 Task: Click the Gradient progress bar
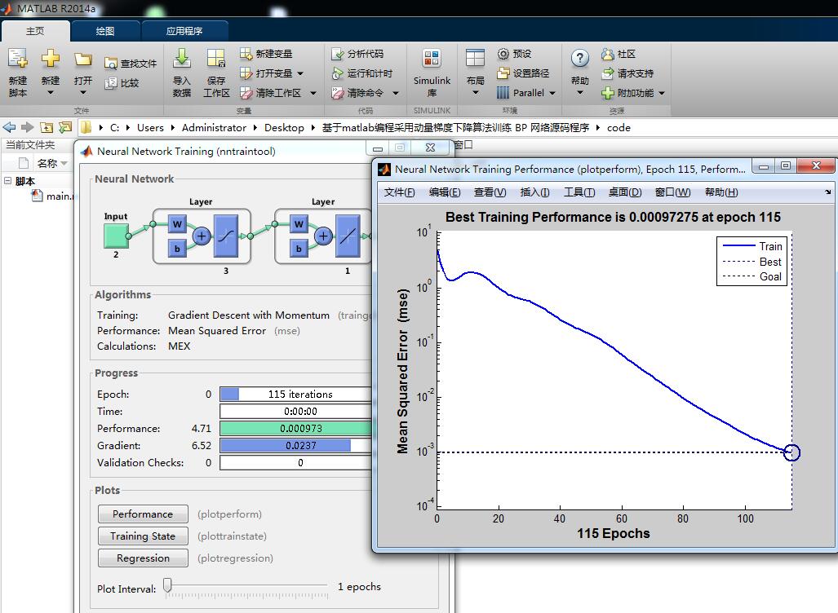[295, 445]
